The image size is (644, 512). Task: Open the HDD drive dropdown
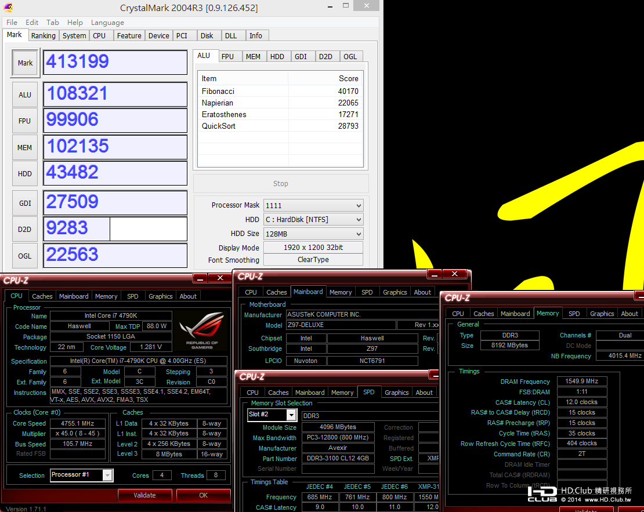tap(313, 220)
